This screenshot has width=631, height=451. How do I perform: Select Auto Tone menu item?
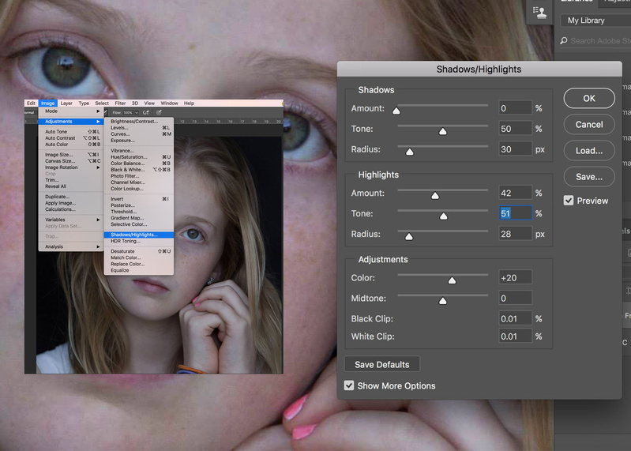(x=72, y=132)
